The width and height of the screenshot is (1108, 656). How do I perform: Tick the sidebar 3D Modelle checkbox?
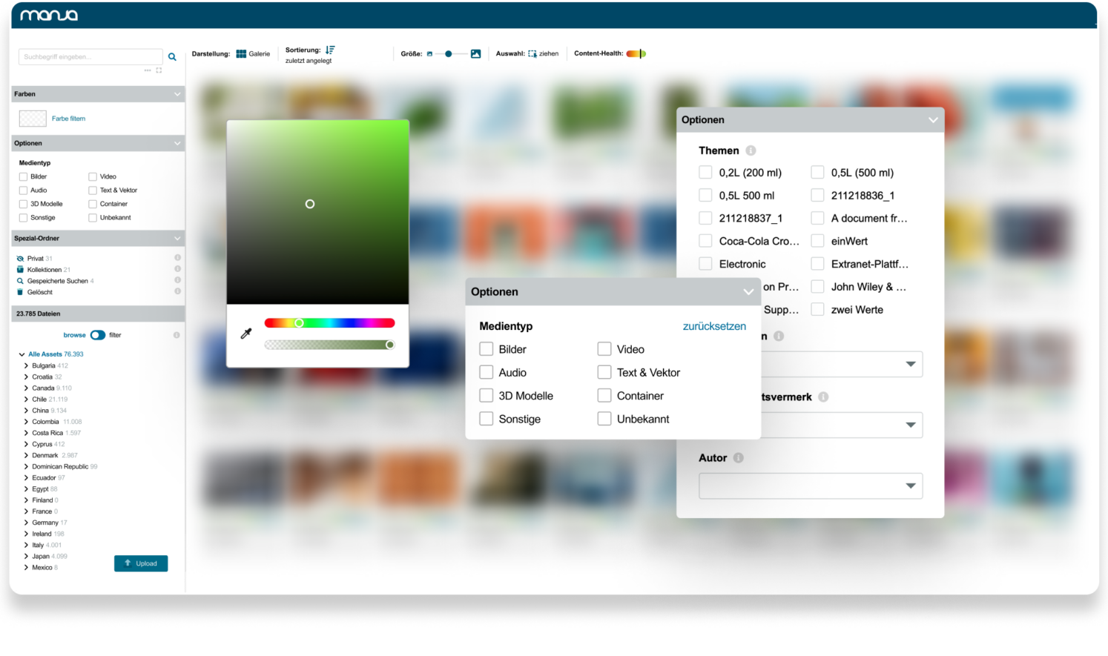point(23,204)
